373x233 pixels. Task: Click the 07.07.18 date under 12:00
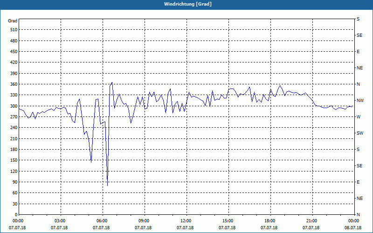click(185, 228)
